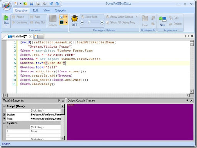Viewport: 197px width, 148px height.
Task: Click the lower small breakpoint icon
Action: (x=153, y=24)
